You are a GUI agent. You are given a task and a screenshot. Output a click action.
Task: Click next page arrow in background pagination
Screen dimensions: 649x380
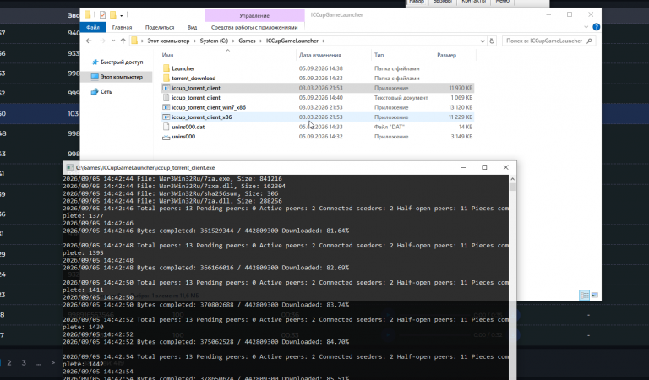pyautogui.click(x=53, y=362)
